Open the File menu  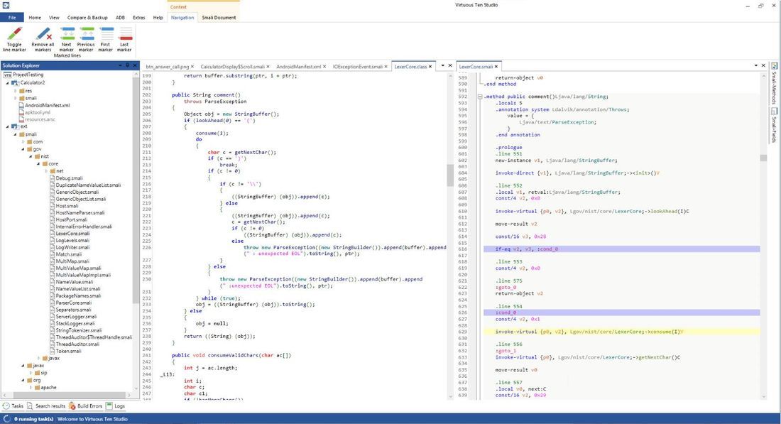[x=12, y=18]
